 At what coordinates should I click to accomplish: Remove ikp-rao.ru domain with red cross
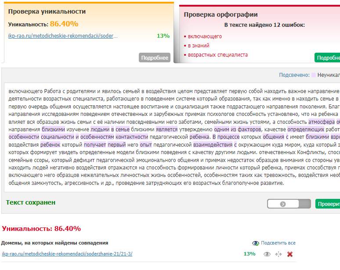click(x=289, y=254)
